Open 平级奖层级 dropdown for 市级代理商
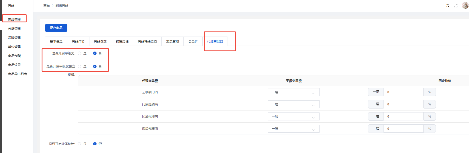The image size is (469, 153). (x=294, y=129)
